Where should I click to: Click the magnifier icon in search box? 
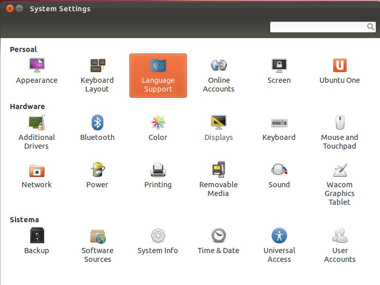tap(371, 27)
